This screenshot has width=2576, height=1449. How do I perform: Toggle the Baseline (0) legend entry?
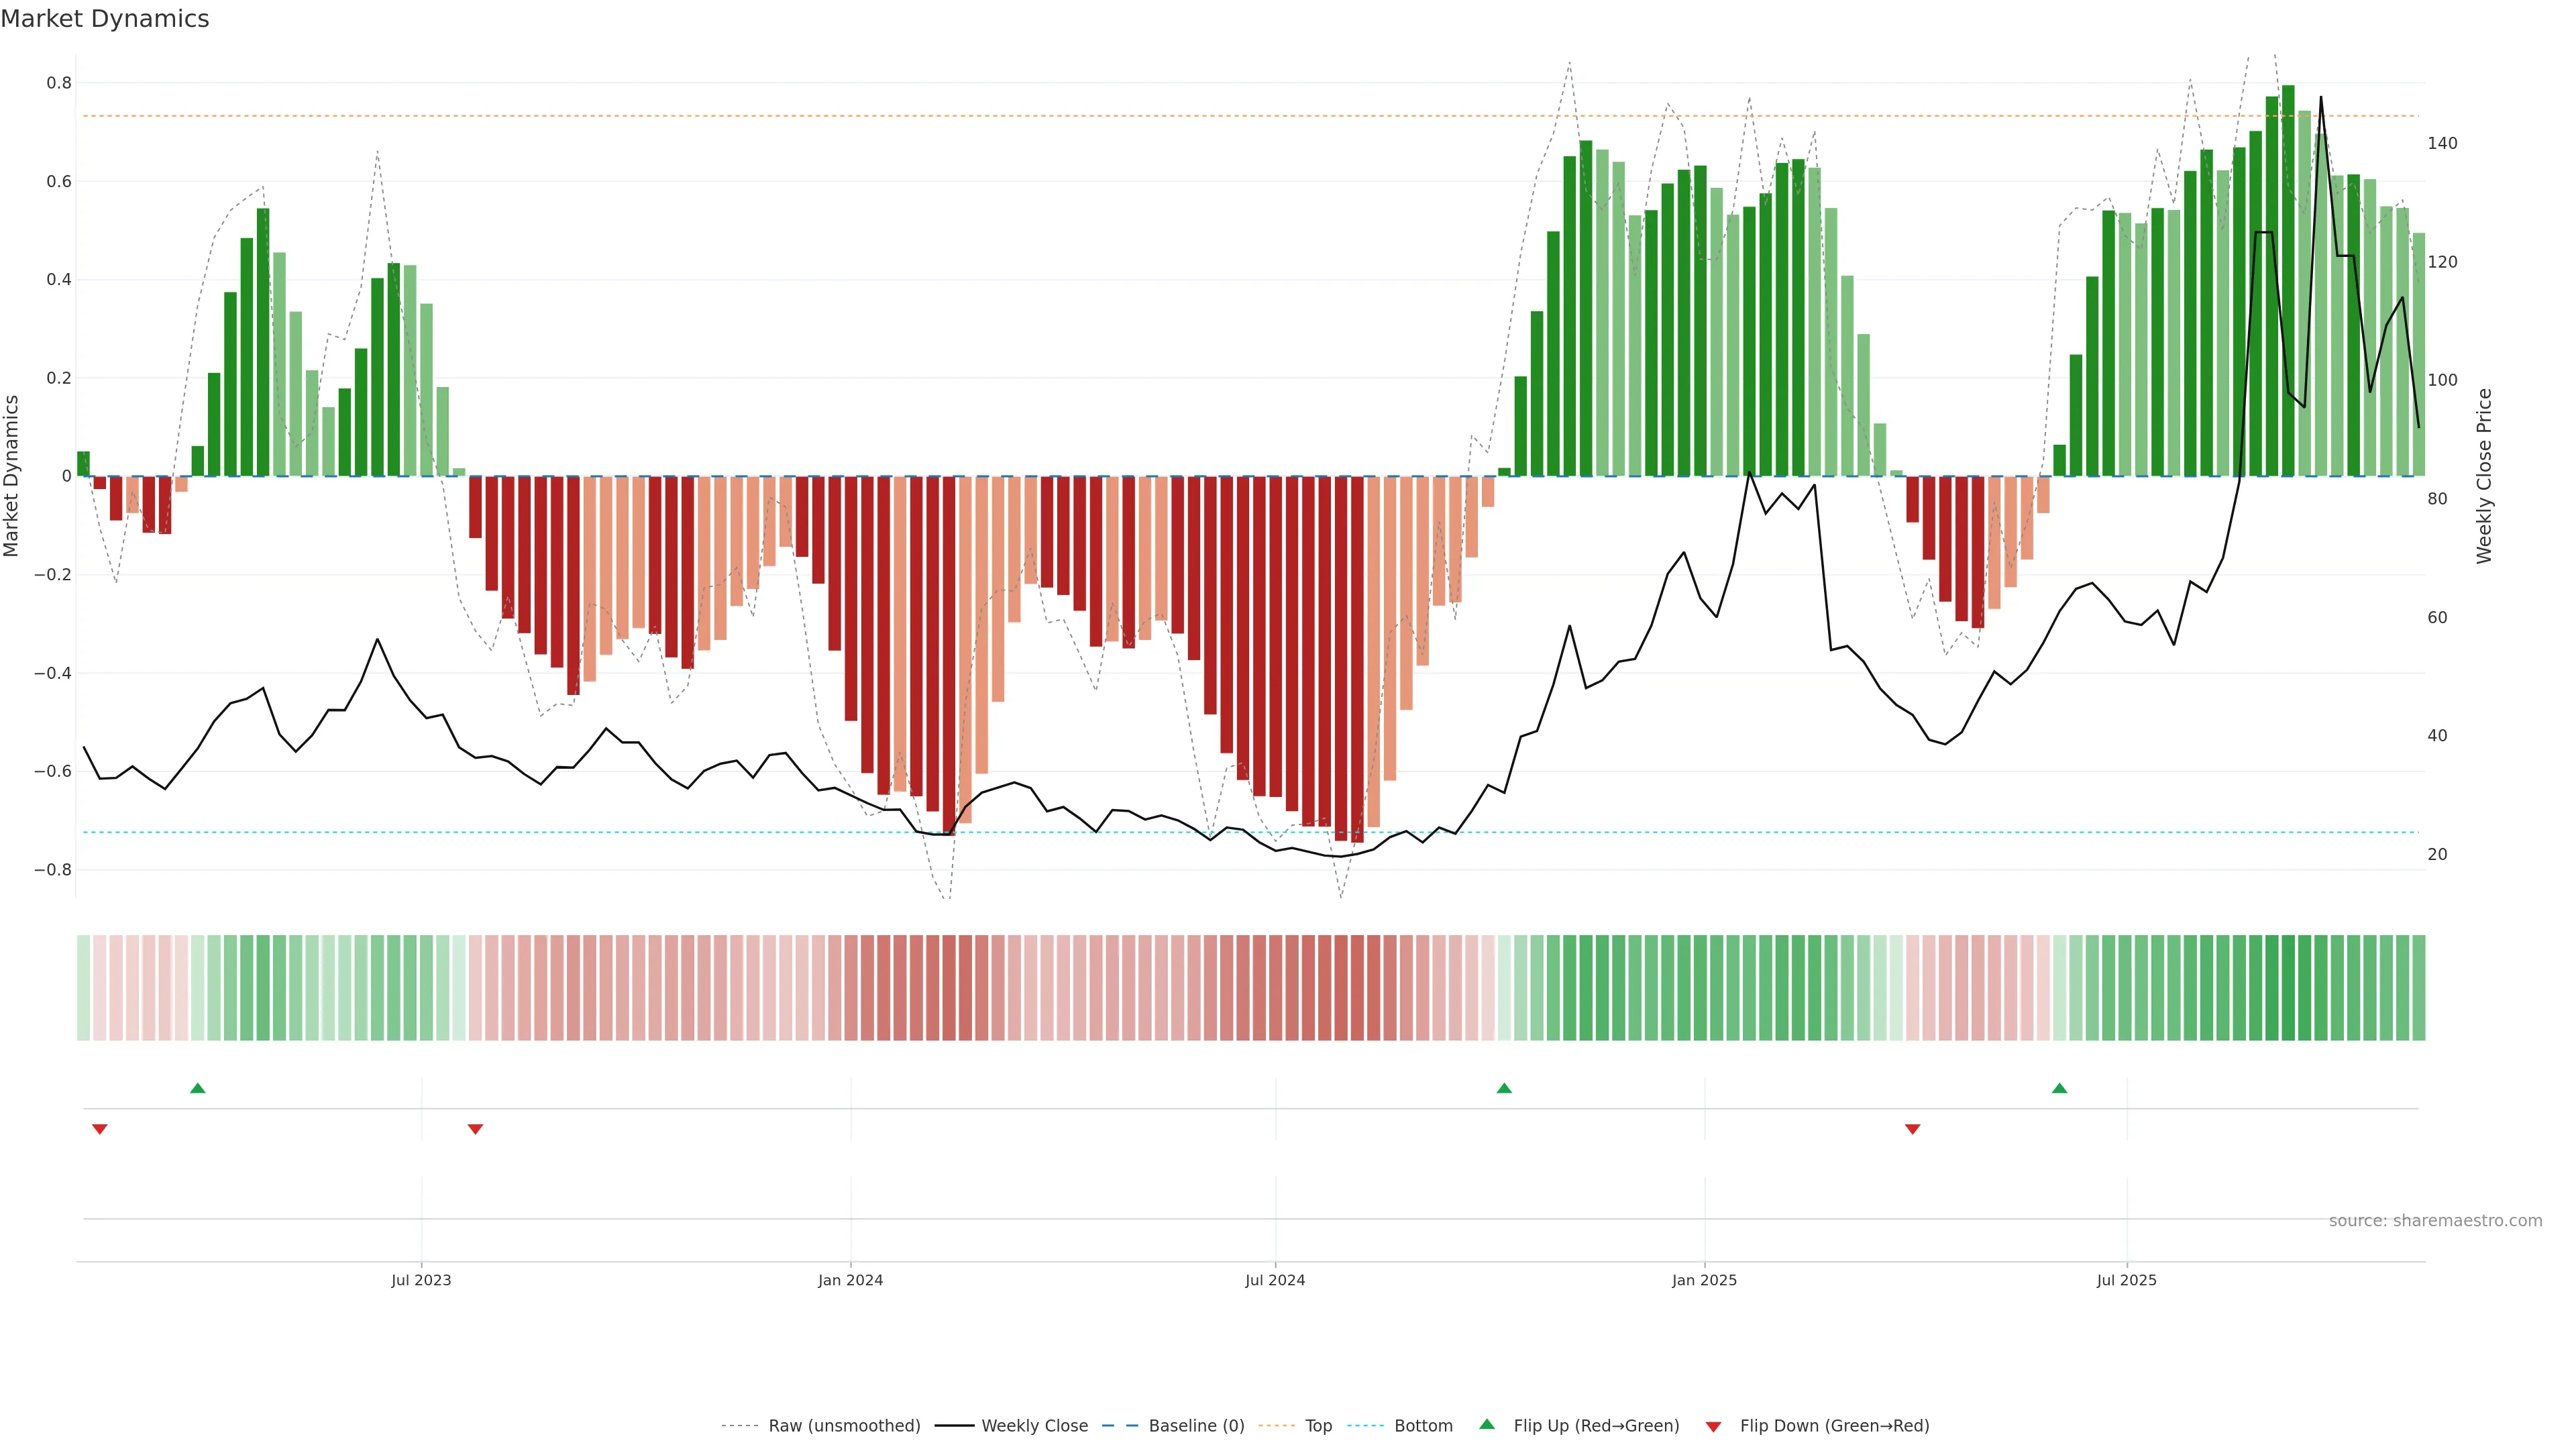1196,1426
